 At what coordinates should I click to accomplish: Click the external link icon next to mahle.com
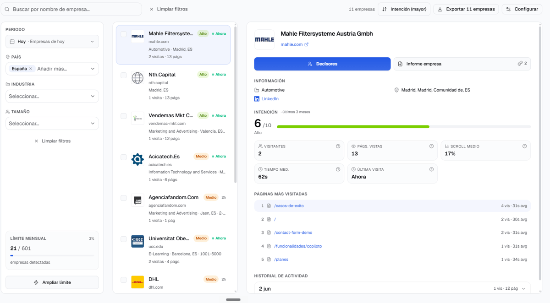[x=307, y=44]
